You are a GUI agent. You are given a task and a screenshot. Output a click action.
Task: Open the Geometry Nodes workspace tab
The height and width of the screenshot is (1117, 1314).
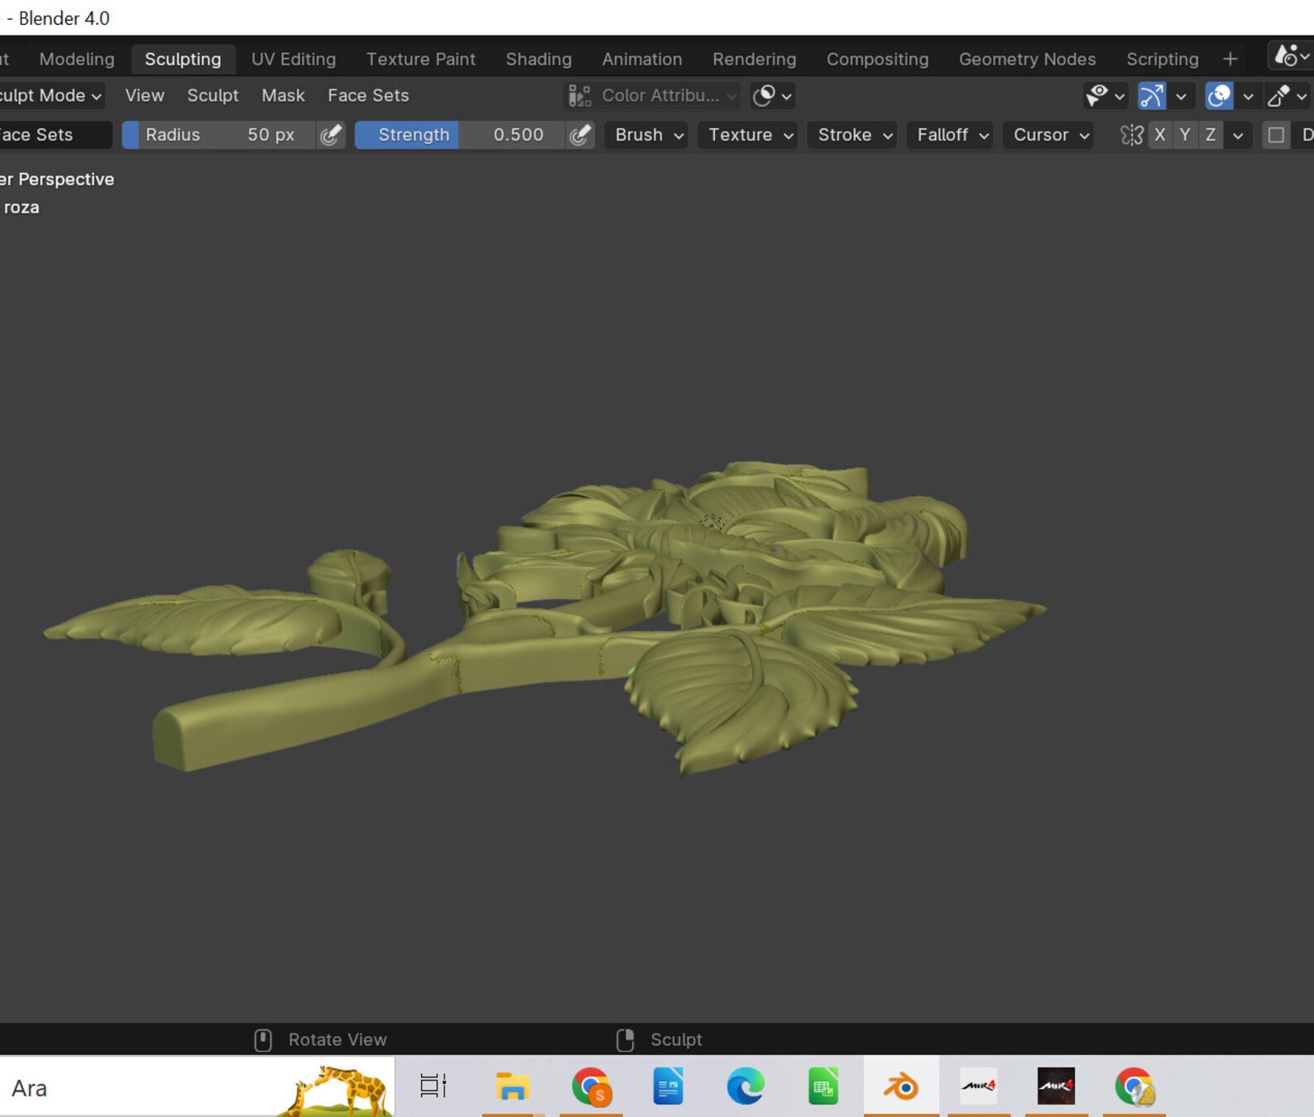[1028, 60]
